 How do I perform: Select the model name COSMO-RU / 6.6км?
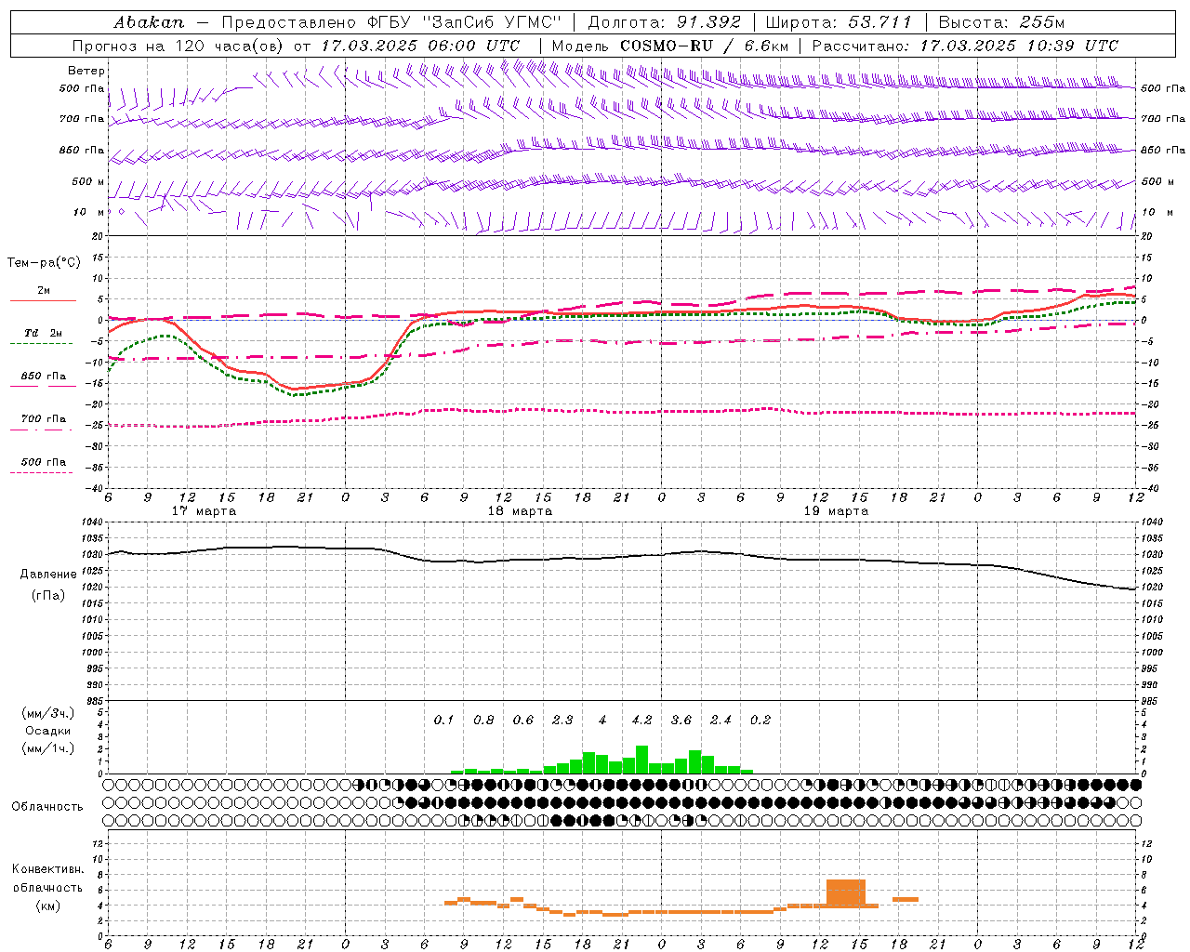pos(704,46)
